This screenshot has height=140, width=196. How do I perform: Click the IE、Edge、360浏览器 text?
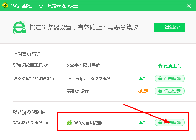[89, 79]
